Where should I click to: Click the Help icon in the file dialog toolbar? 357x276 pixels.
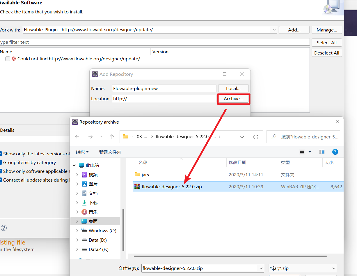tap(335, 152)
